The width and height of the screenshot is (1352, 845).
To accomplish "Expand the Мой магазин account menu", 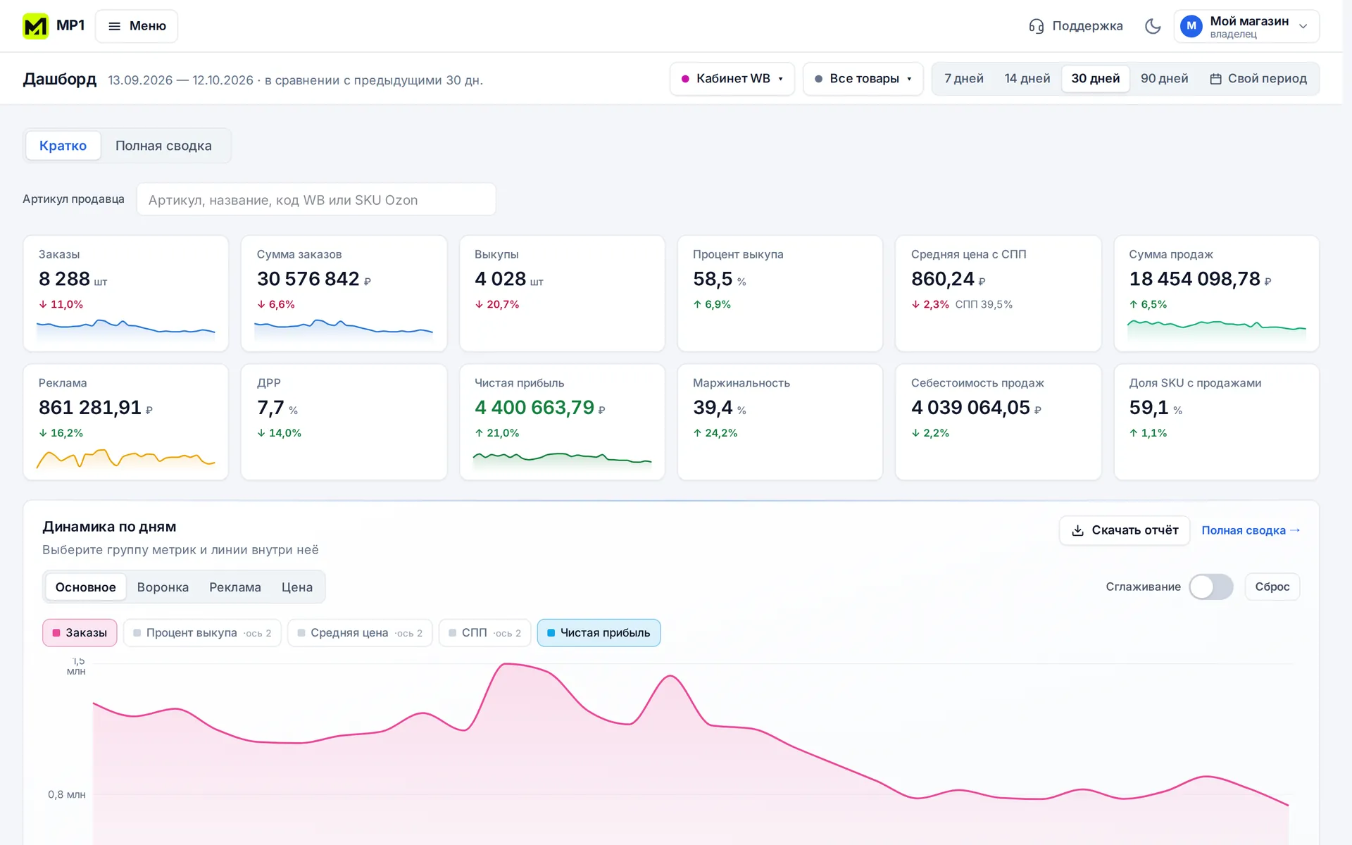I will [x=1246, y=26].
